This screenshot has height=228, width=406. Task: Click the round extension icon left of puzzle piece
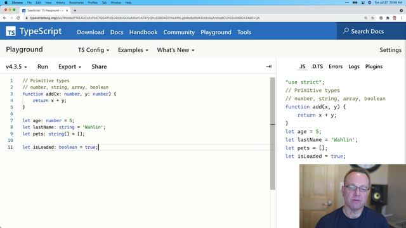pyautogui.click(x=381, y=18)
